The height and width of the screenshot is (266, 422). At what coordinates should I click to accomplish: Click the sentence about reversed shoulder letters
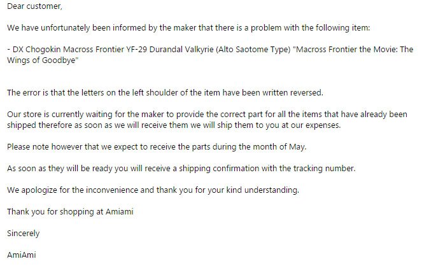click(x=165, y=93)
